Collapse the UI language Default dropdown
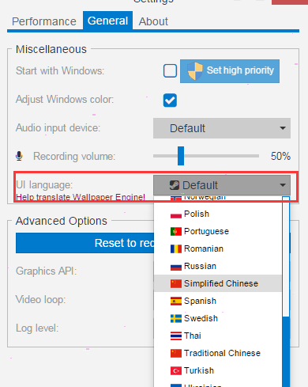Screen dimensions: 308x387 pyautogui.click(x=222, y=185)
